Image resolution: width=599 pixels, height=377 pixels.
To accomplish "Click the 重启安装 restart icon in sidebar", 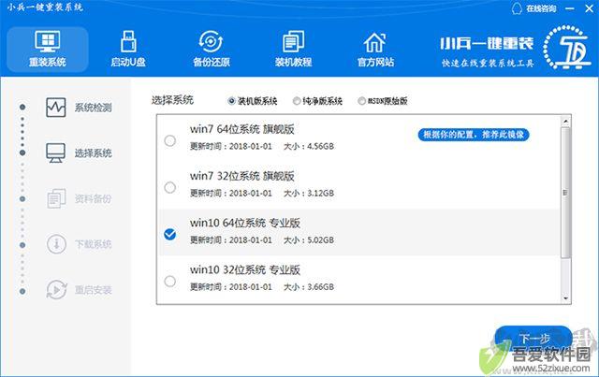I will coord(56,289).
